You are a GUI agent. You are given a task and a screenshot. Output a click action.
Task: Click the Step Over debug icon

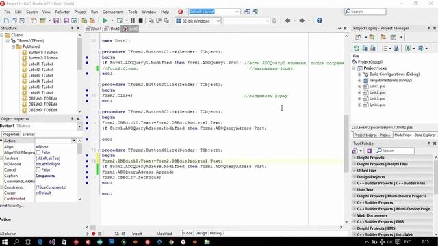[159, 20]
